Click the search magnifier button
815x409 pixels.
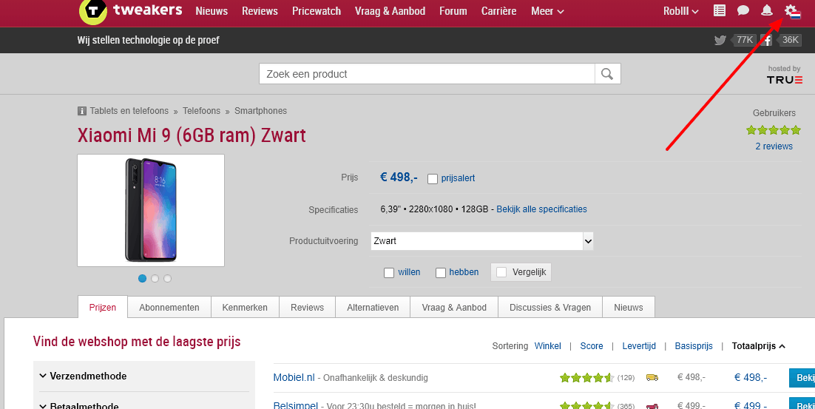(x=607, y=74)
